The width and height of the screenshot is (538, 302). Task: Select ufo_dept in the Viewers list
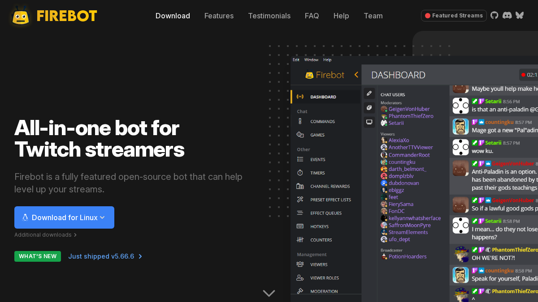click(399, 239)
